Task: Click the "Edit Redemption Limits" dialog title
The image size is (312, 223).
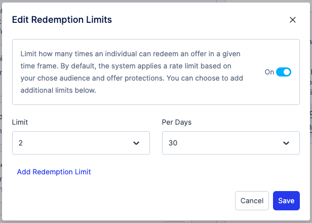Action: (61, 20)
